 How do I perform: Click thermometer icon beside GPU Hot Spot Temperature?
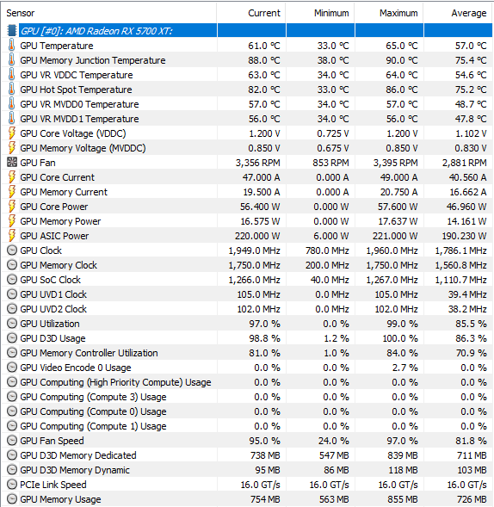(x=12, y=90)
